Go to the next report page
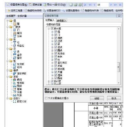131x127 pixels. 111,5
